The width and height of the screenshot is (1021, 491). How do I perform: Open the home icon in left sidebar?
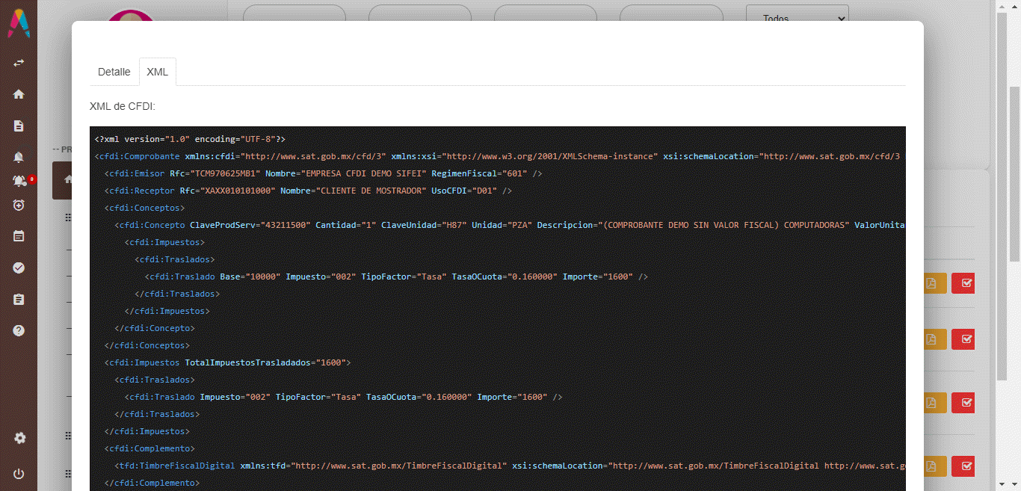tap(19, 94)
